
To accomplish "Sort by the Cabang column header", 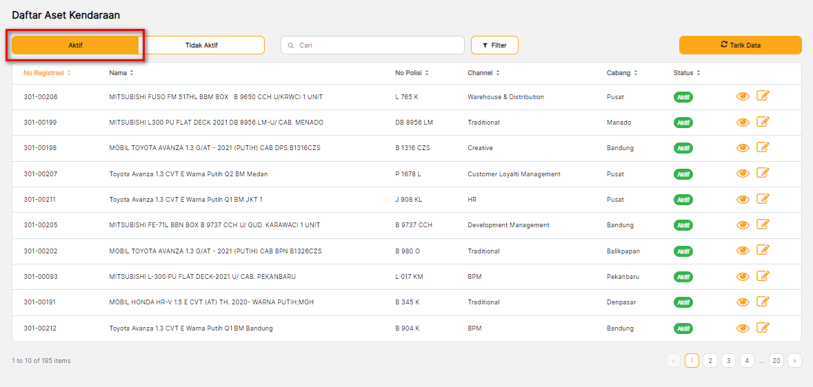I will 622,73.
